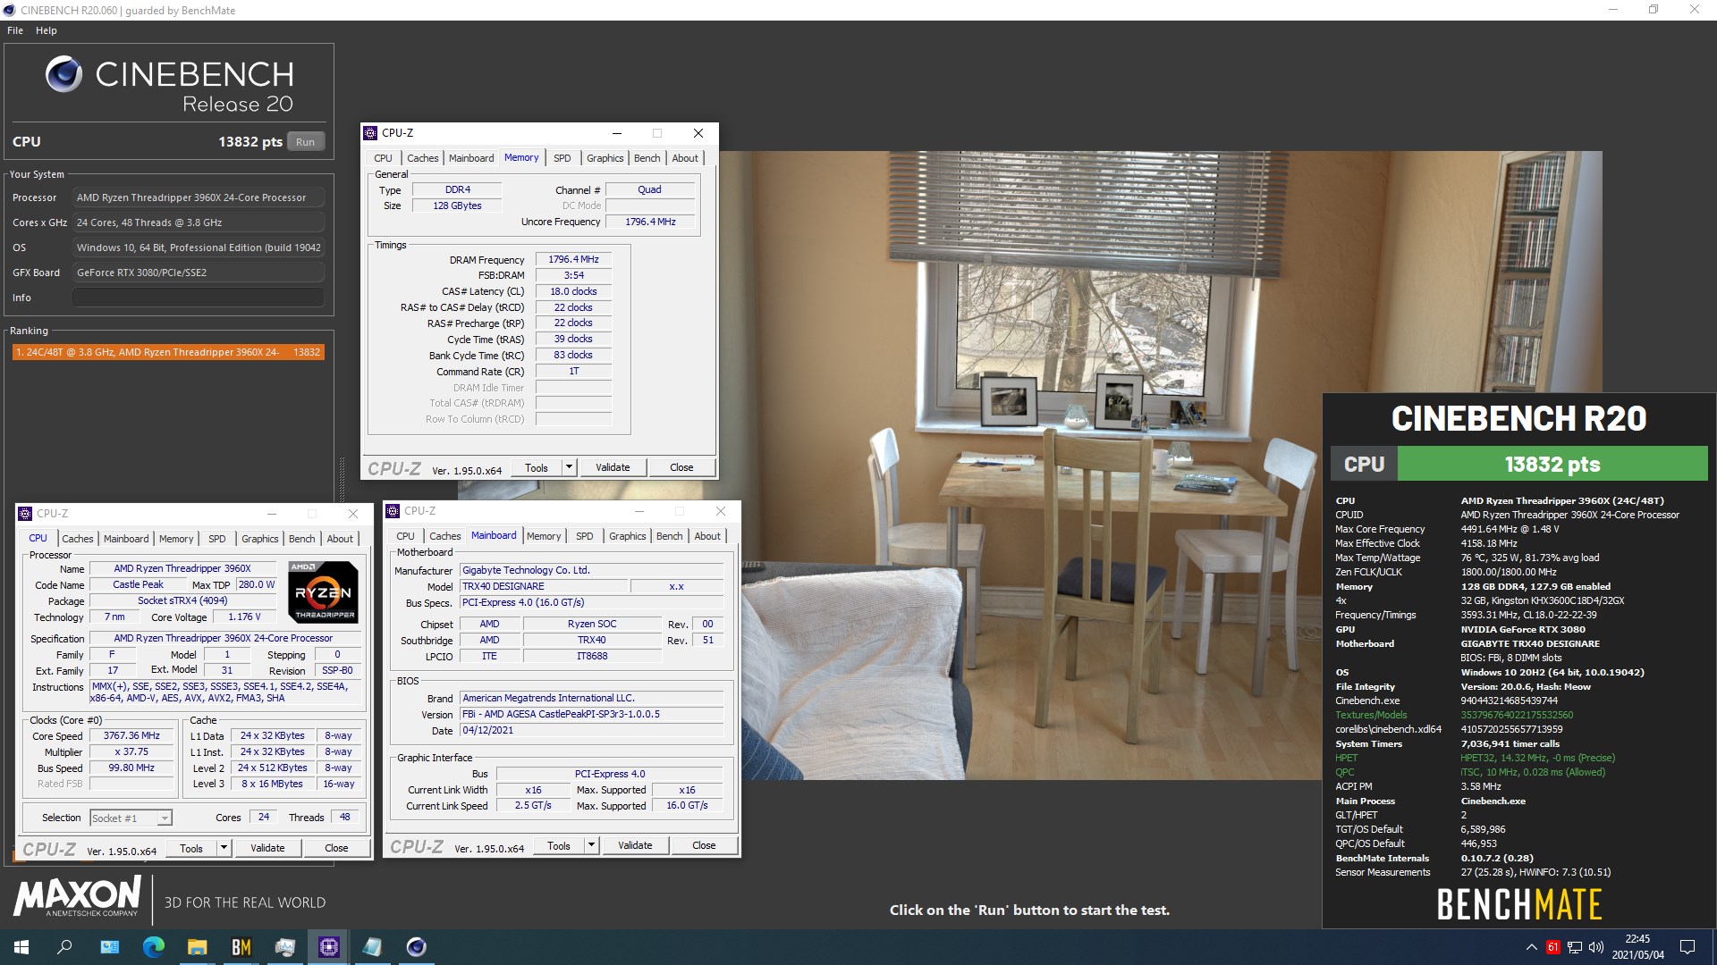Switch to Memory tab in CPU tab CPU-Z window
1717x965 pixels.
pyautogui.click(x=176, y=539)
